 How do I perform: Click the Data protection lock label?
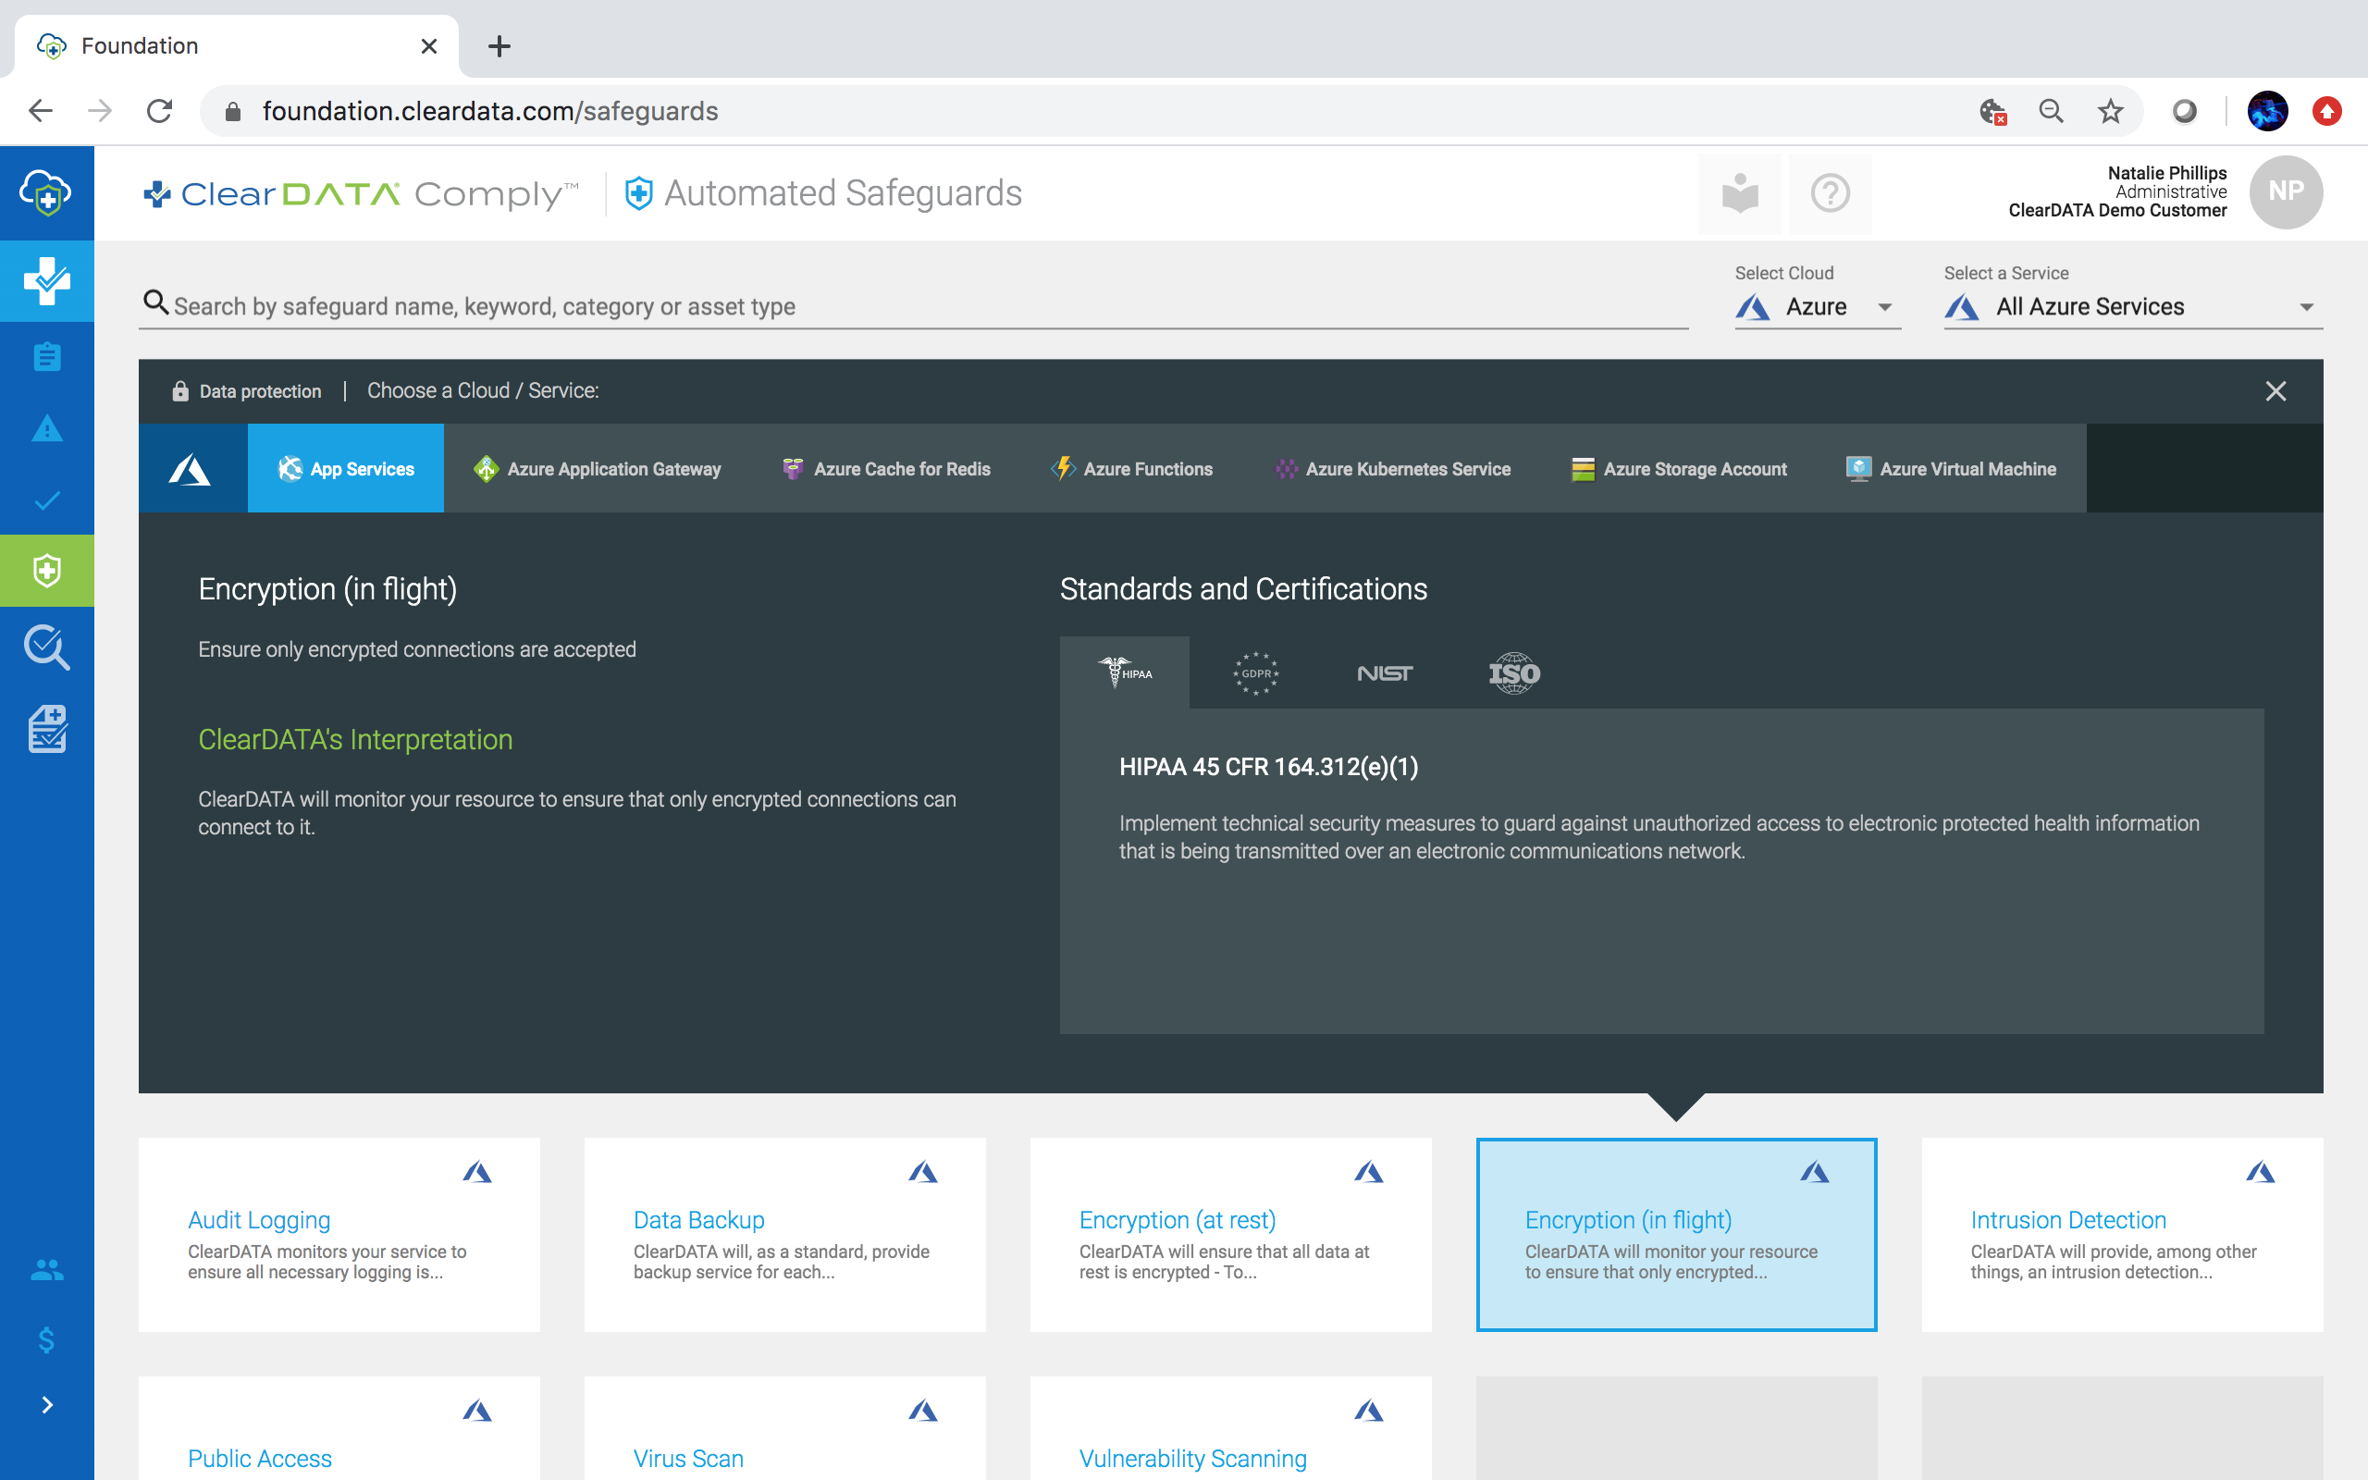[247, 391]
